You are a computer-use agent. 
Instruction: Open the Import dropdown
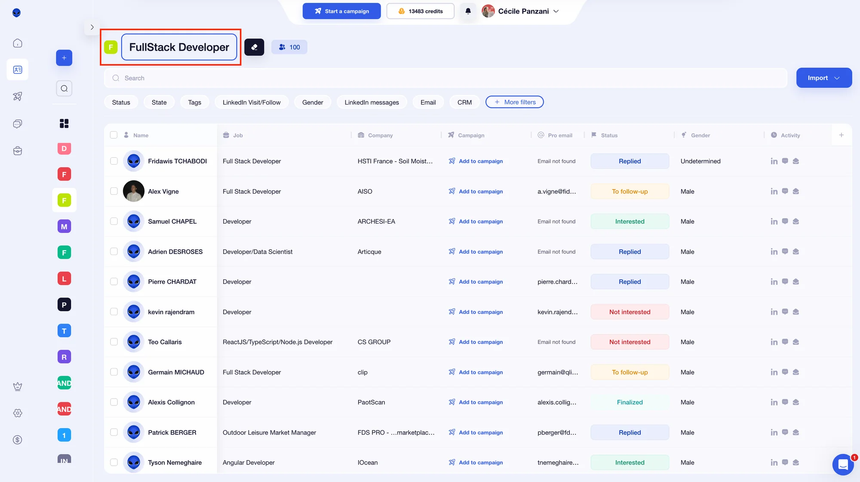[x=824, y=78]
